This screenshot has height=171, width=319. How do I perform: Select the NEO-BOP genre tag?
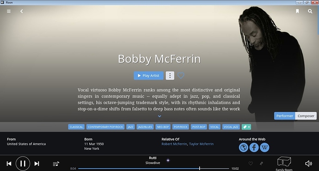pos(163,127)
